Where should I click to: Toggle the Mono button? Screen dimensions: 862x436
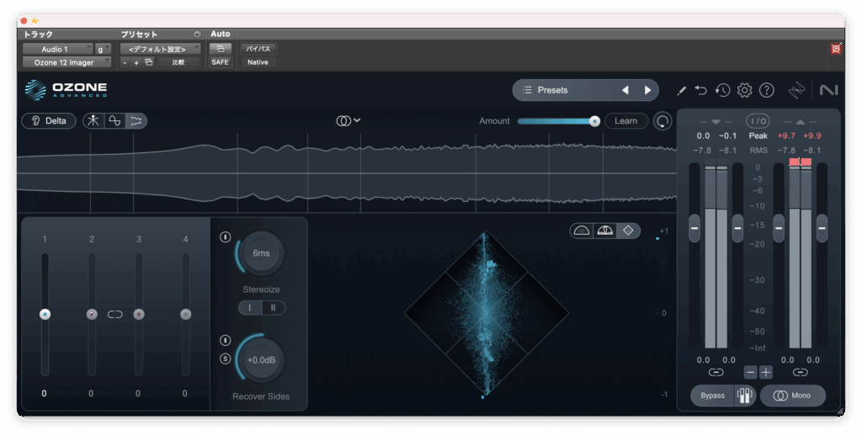[792, 396]
